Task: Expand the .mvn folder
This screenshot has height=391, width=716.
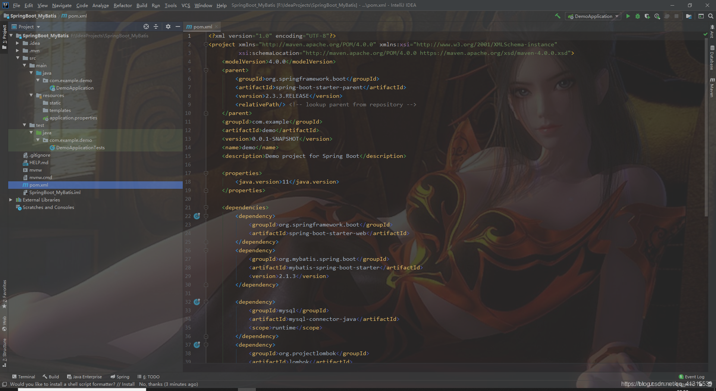Action: (x=18, y=50)
